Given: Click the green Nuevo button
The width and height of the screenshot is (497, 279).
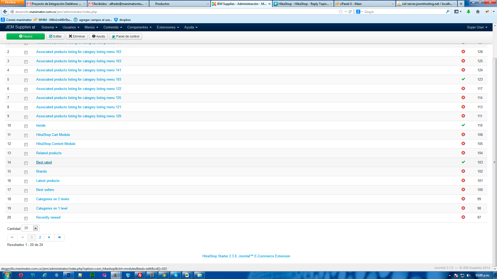Looking at the screenshot, I should point(26,36).
